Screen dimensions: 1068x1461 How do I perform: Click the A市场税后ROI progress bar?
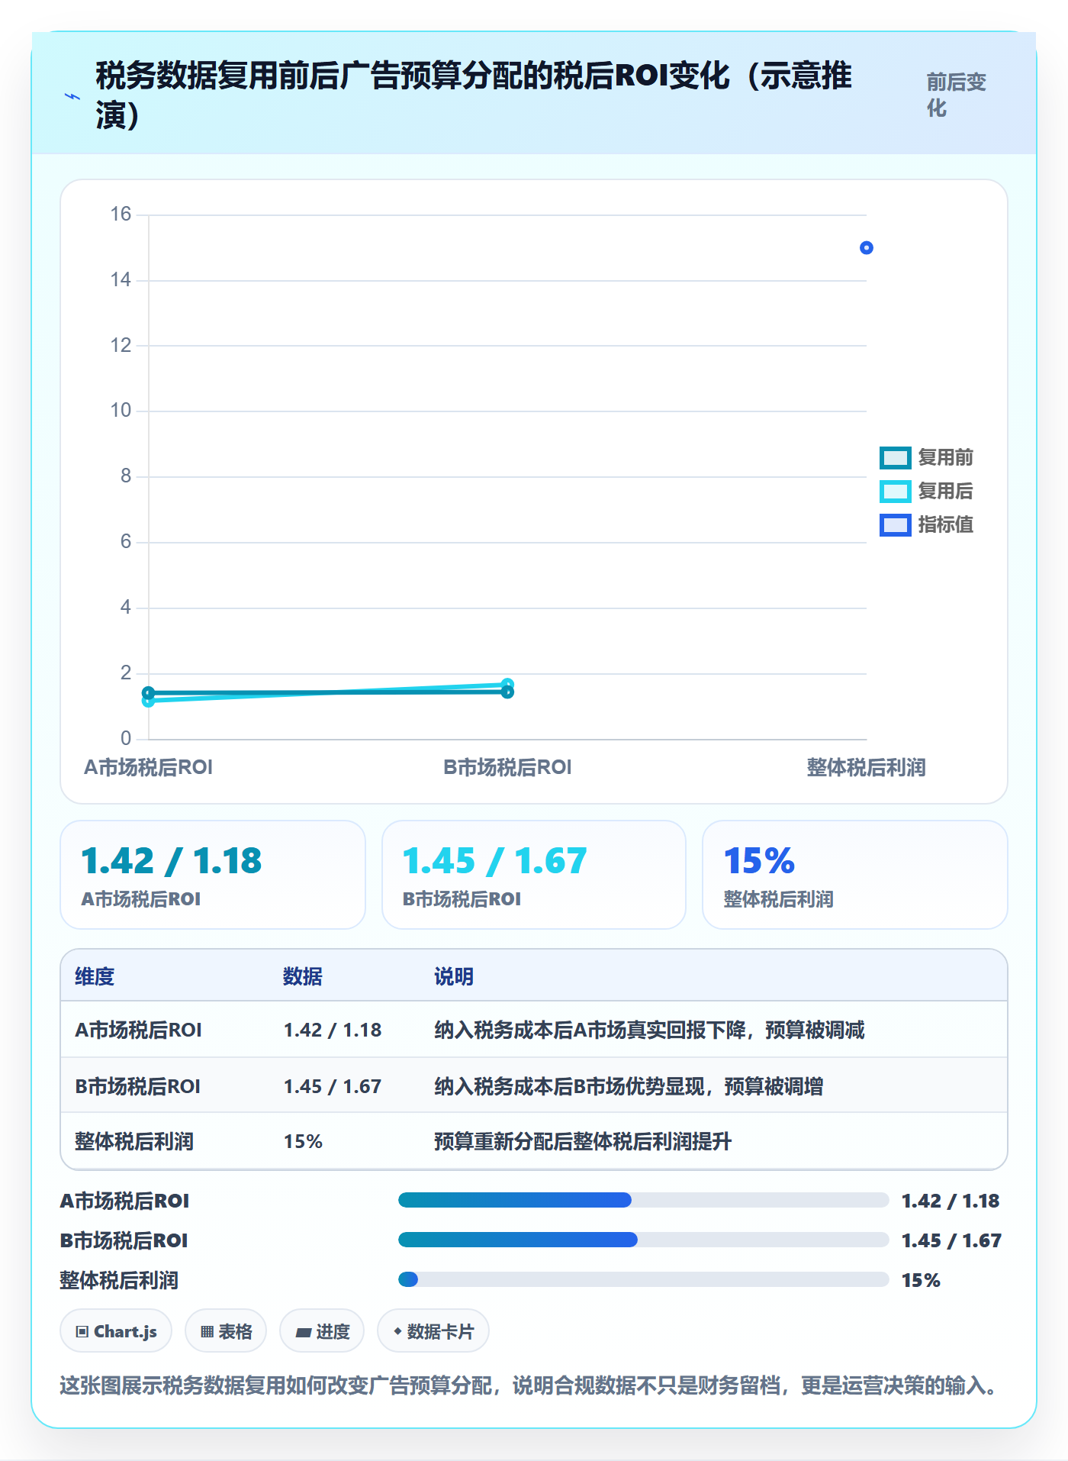point(644,1200)
